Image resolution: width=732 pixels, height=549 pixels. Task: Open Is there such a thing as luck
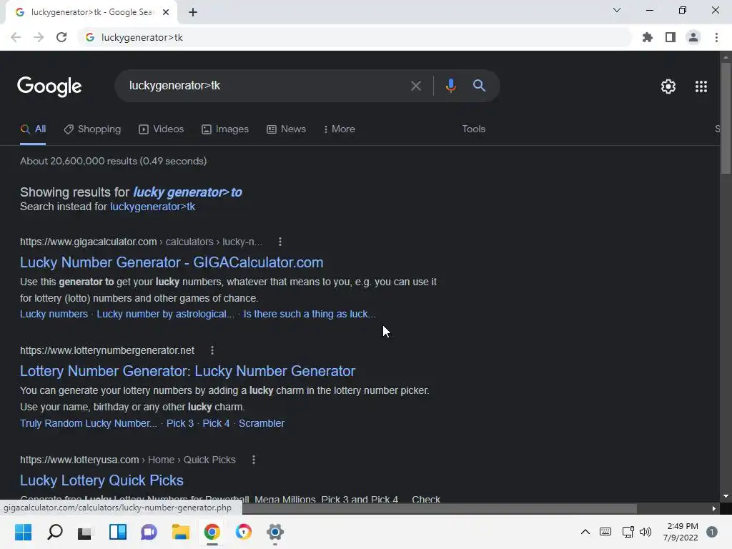(310, 315)
